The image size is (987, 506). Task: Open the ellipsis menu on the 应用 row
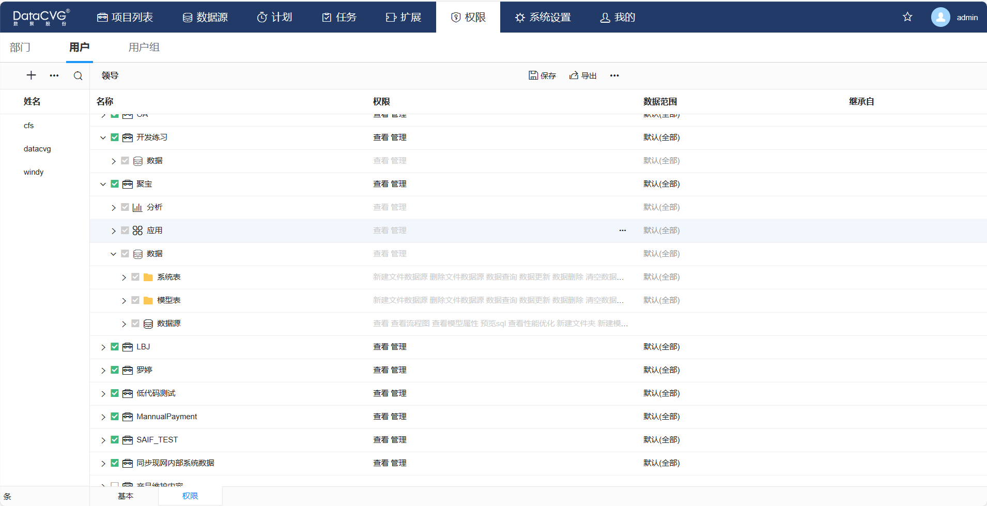(622, 231)
